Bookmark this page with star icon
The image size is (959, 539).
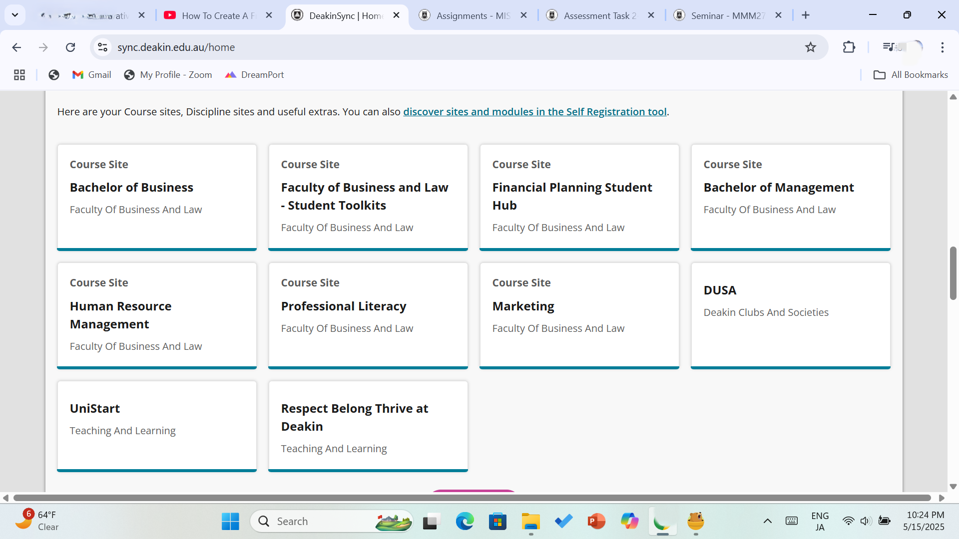pyautogui.click(x=810, y=47)
